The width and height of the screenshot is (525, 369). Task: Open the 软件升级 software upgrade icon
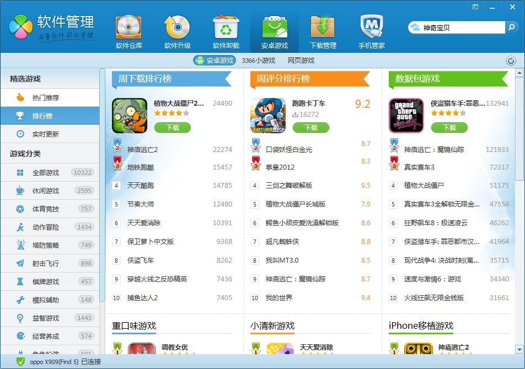(x=178, y=28)
